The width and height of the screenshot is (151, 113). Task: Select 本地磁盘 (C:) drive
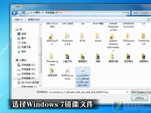(26, 65)
